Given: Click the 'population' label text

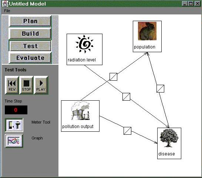Looking at the screenshot, I should [145, 47].
